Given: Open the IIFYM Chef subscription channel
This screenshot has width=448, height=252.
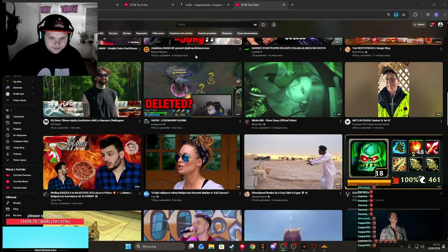Looking at the screenshot, I should click(x=19, y=94).
